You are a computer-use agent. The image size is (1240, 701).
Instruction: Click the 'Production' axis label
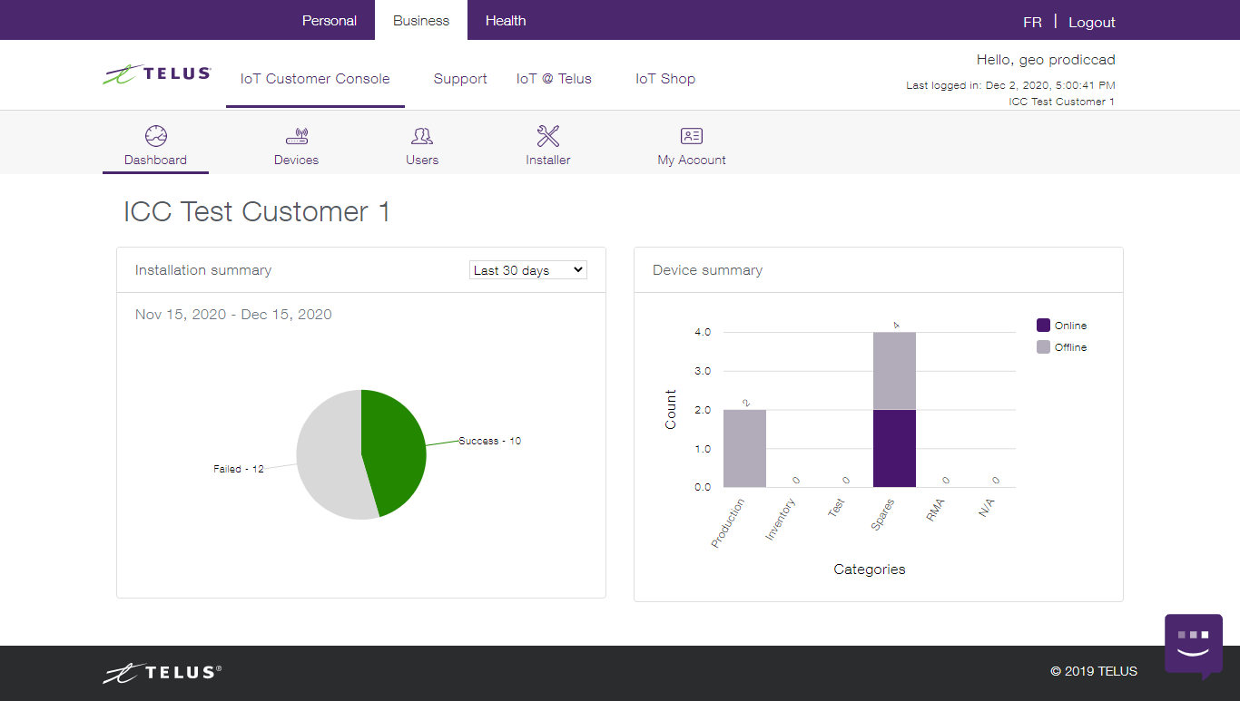(728, 523)
